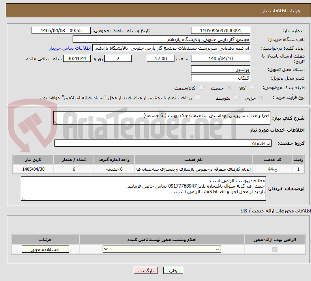311x281 pixels.
Task: Click remaining time field 00:41:41
Action: coord(77,58)
